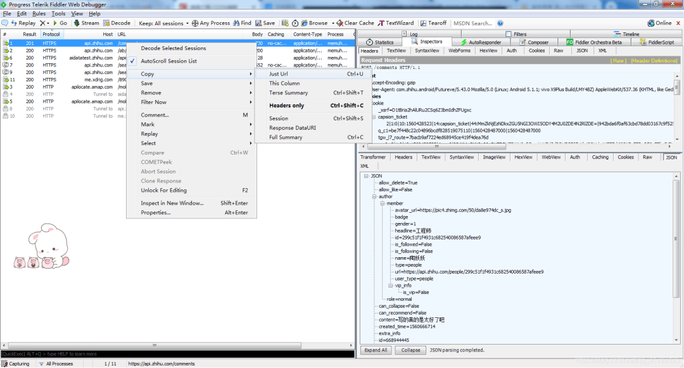Open the Tools menu
This screenshot has width=684, height=368.
[58, 13]
